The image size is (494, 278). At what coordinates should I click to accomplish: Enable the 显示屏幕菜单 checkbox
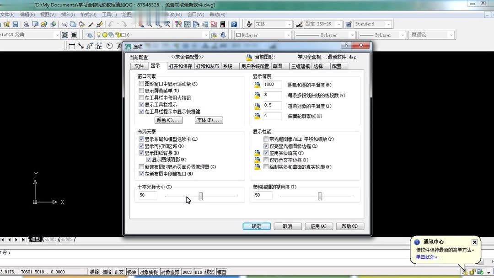pos(141,90)
